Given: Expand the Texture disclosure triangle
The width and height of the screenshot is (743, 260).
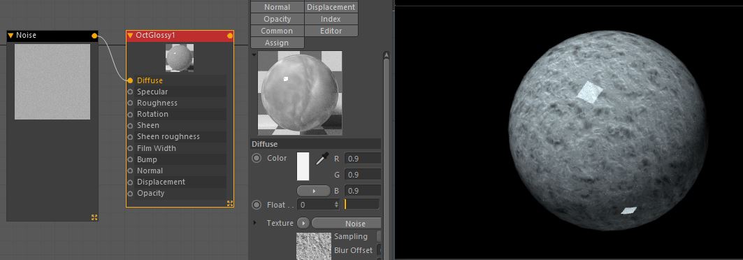Looking at the screenshot, I should pos(255,222).
